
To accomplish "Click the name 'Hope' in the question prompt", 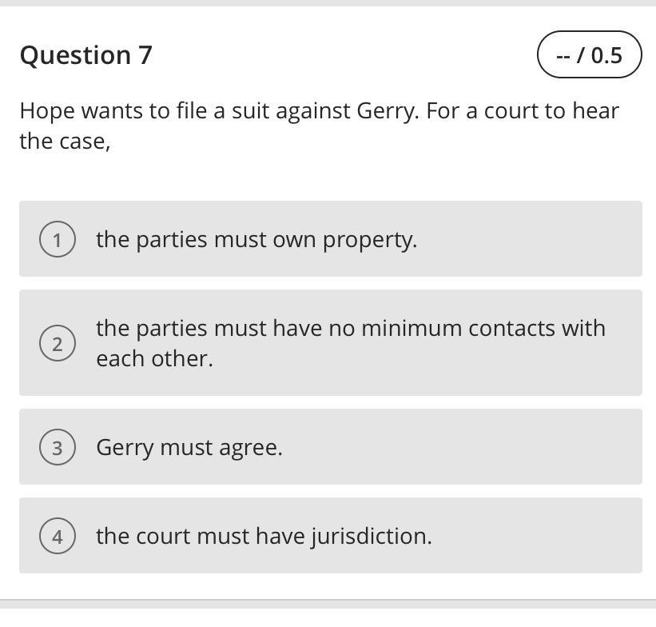I will point(46,111).
